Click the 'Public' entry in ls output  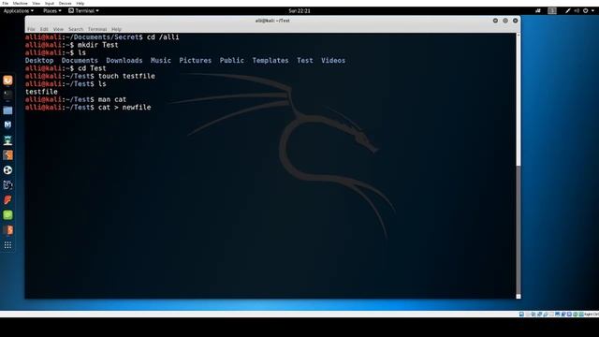(232, 60)
